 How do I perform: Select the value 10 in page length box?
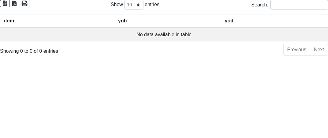tap(129, 5)
